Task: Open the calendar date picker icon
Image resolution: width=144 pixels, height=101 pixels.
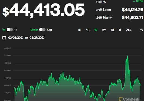Action: click(4, 38)
